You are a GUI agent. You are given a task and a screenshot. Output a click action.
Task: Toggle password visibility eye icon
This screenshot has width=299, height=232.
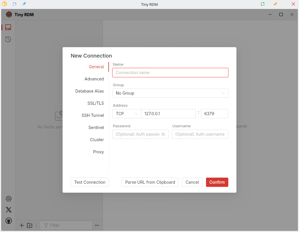163,134
